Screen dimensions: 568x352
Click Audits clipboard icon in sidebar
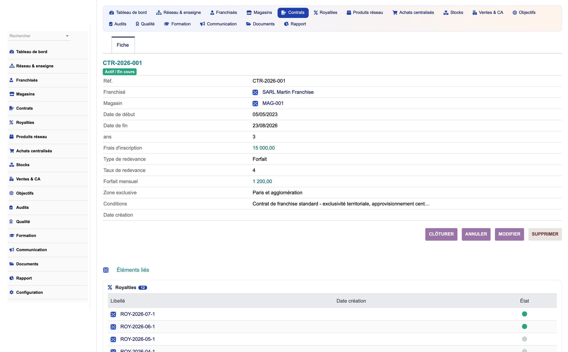click(x=11, y=207)
